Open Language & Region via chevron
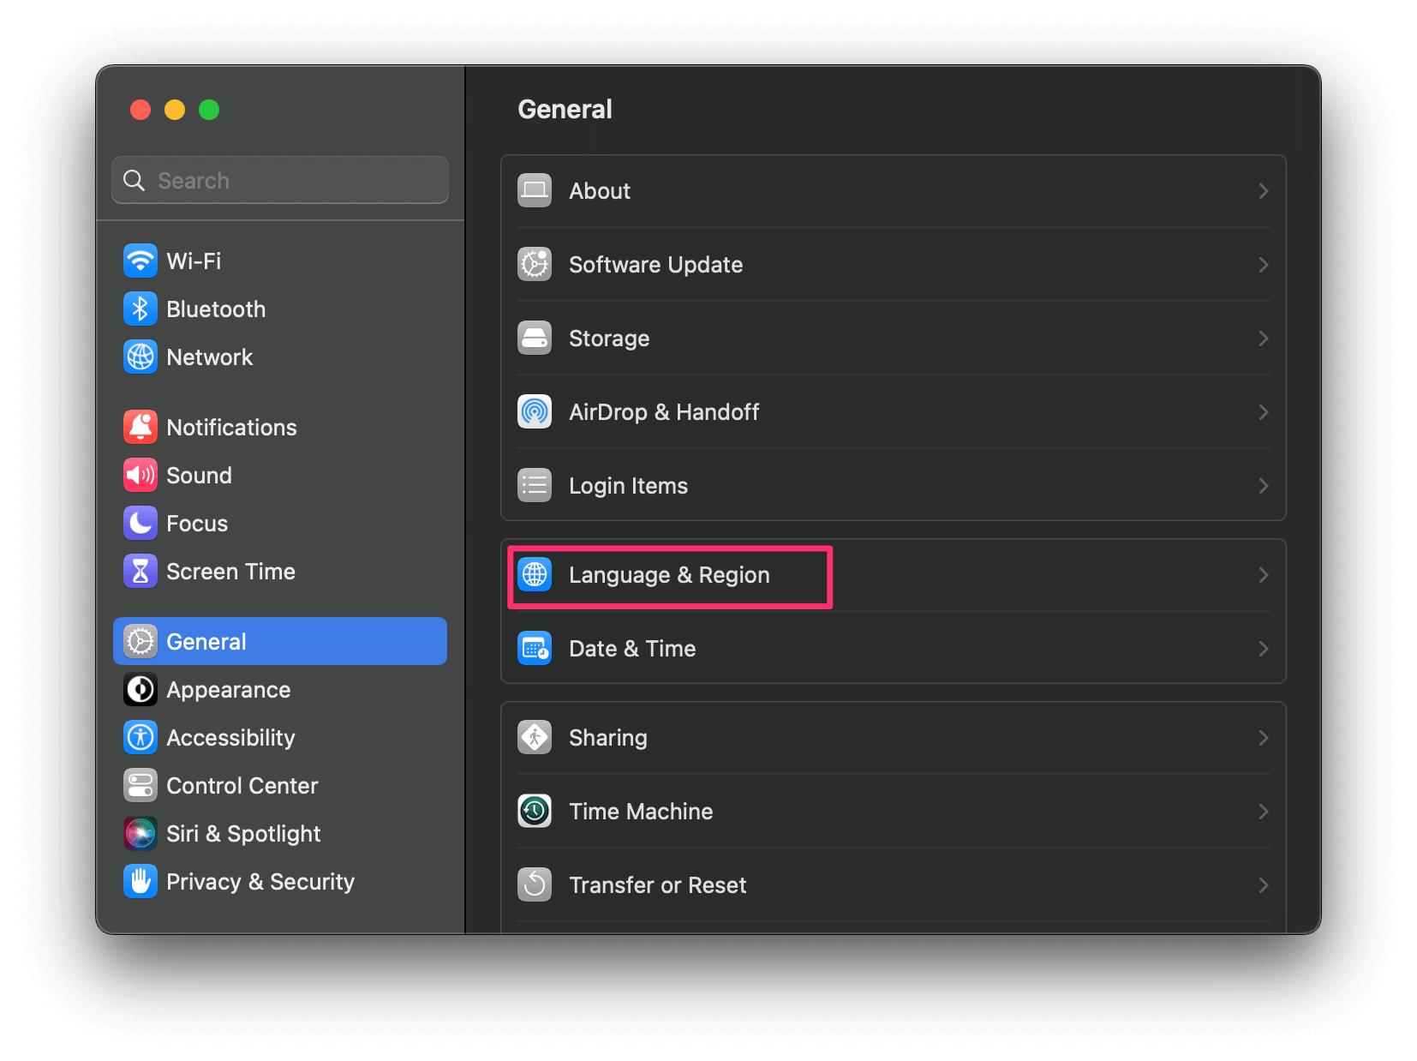 point(1264,575)
